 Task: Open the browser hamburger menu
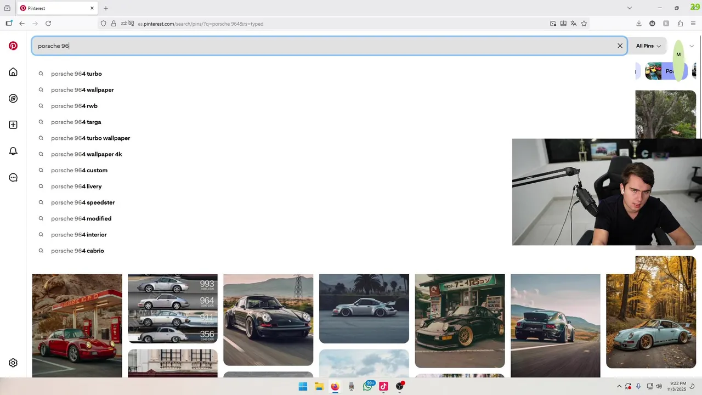click(x=693, y=24)
